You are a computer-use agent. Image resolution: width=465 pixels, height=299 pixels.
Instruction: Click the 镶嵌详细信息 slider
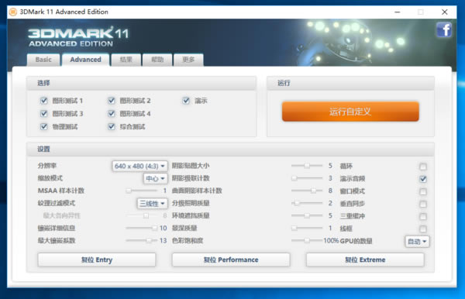[142, 229]
